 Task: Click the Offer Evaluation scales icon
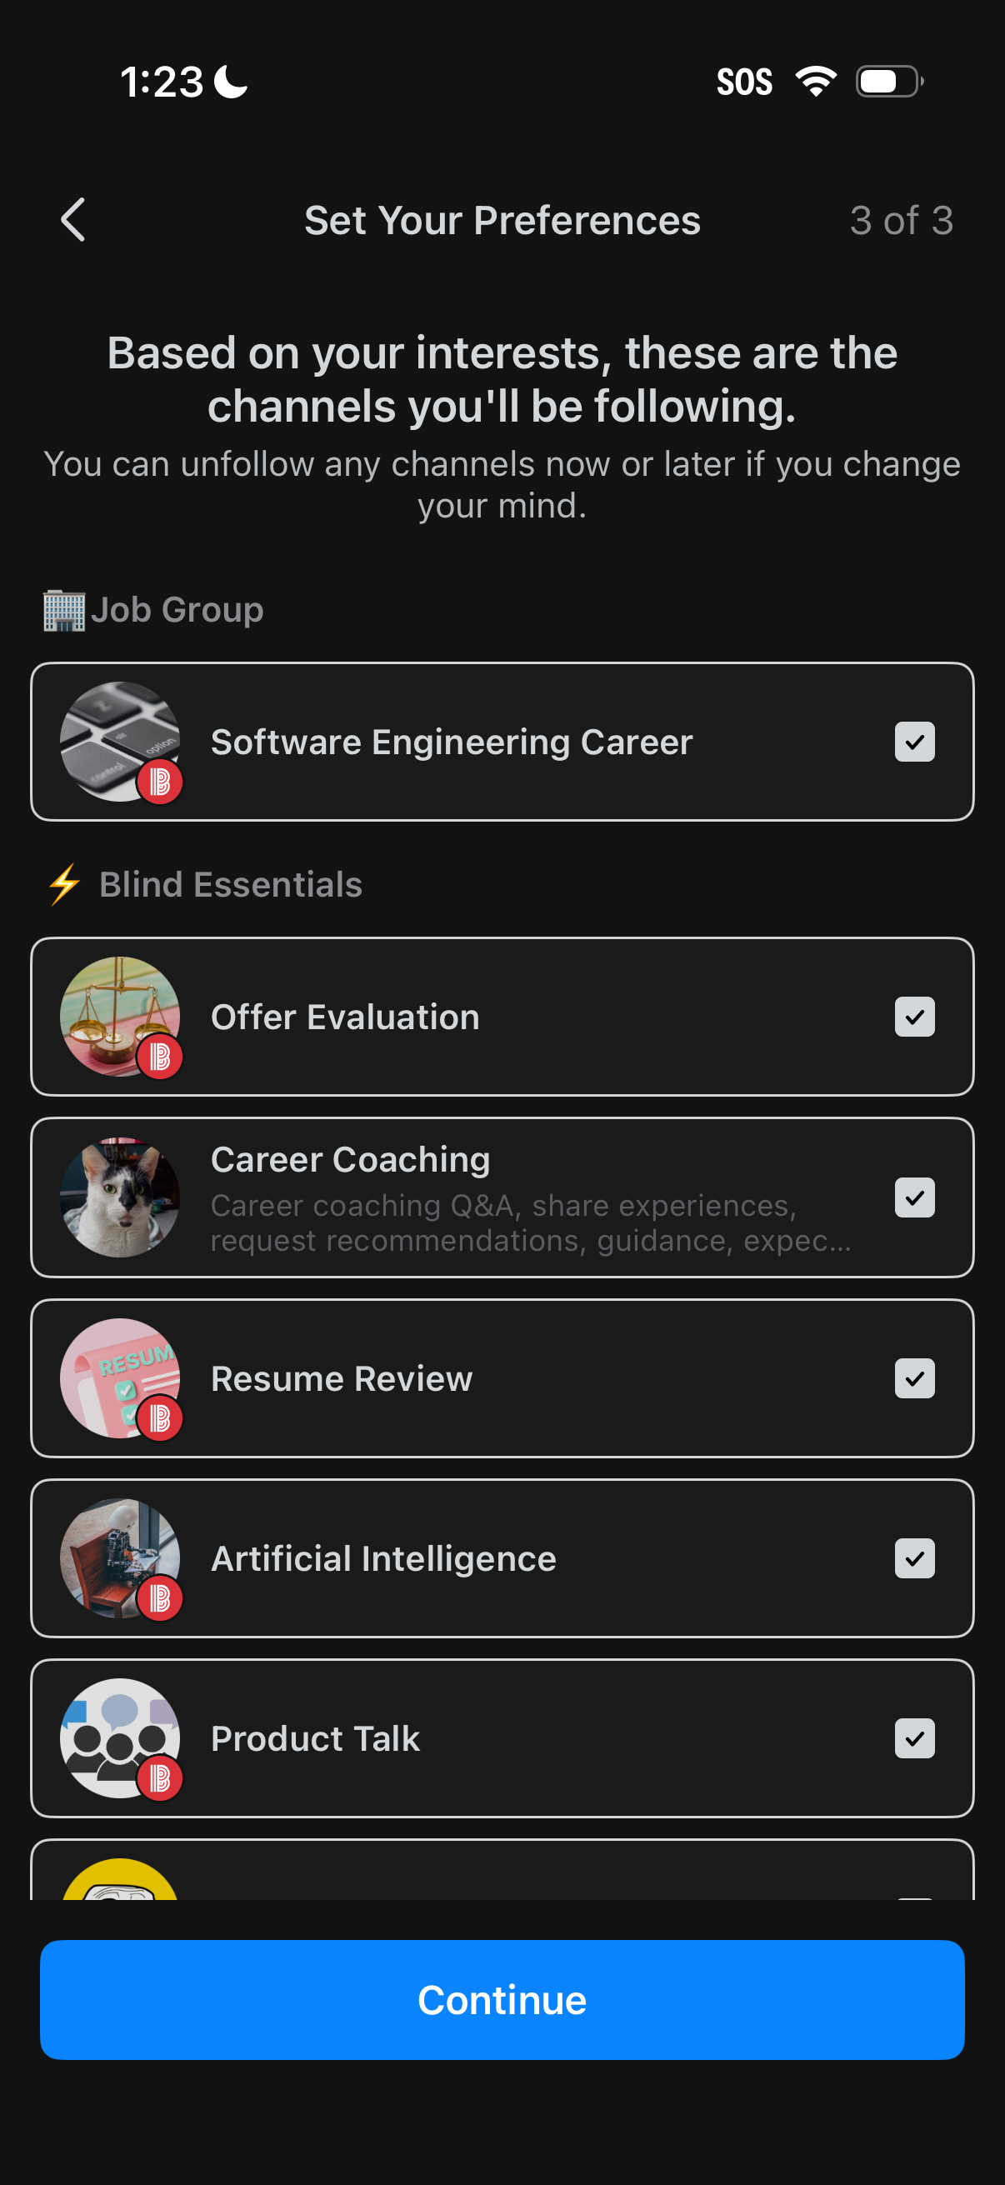pos(118,1015)
